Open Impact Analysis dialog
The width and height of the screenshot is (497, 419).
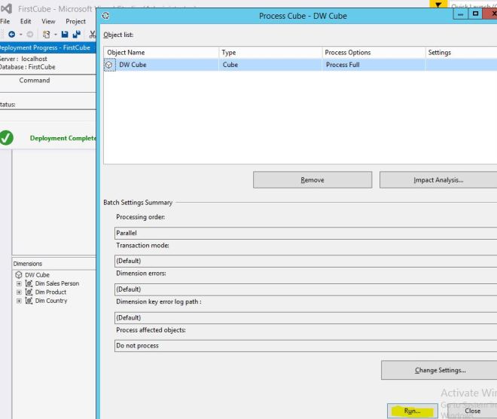pos(438,180)
